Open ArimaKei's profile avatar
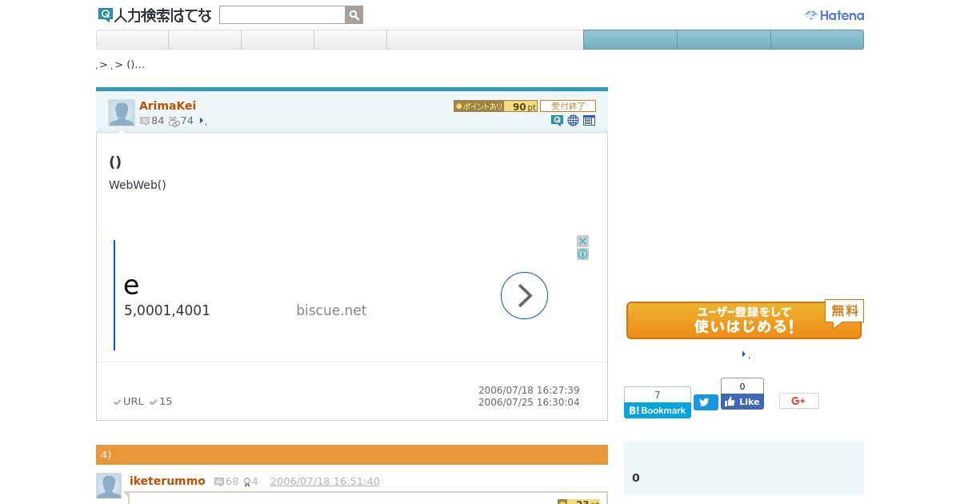 122,113
